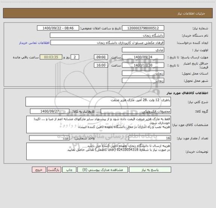
Task: Click the label استان محل تحویل
Action: point(195,74)
